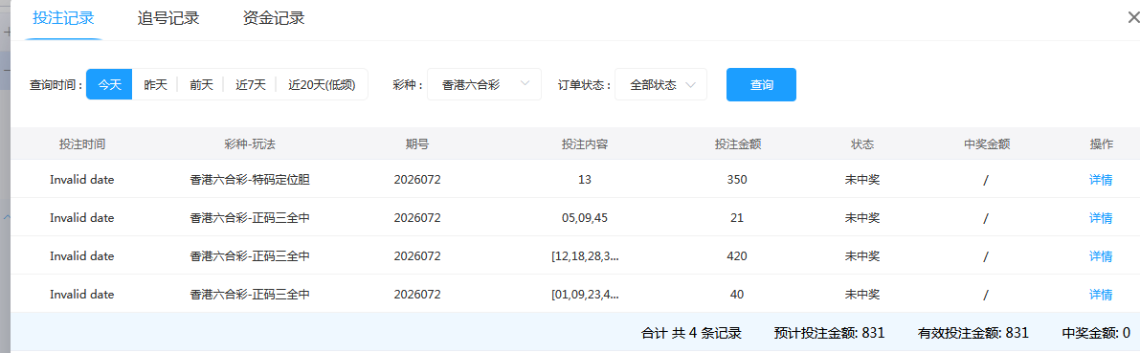Click bet content cell 13
Screen dimensions: 1140x353
pyautogui.click(x=585, y=180)
